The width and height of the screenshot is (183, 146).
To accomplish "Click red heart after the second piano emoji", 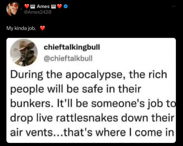I will pos(59,6).
